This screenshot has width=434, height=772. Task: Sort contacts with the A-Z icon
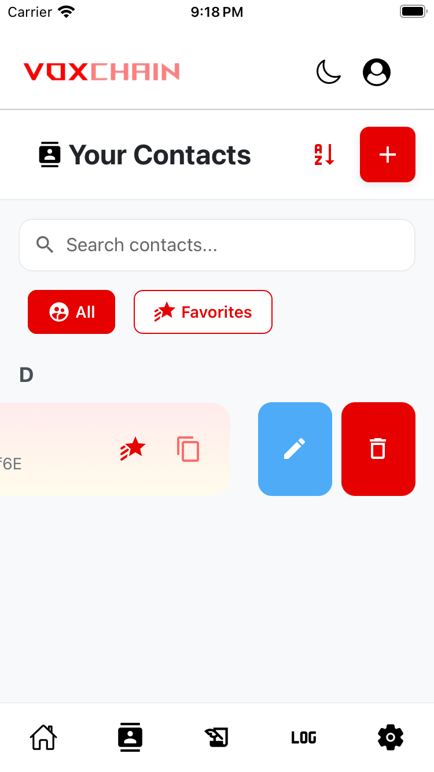325,155
